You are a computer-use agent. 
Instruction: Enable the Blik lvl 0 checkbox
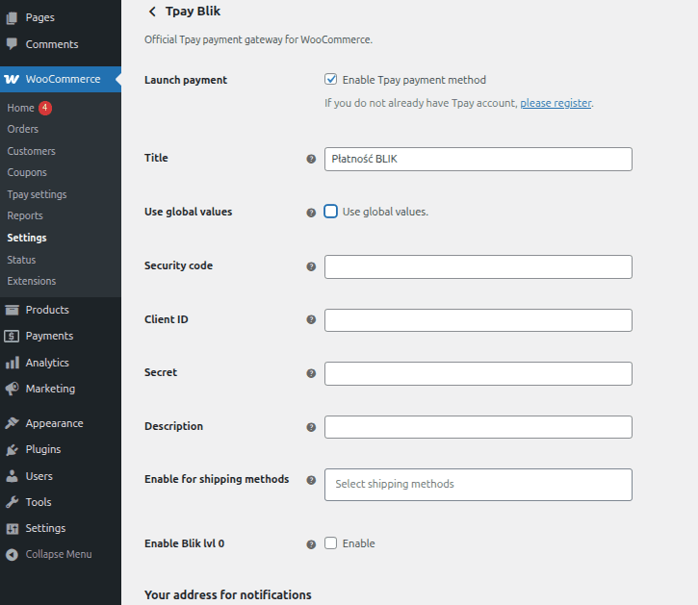pos(331,543)
